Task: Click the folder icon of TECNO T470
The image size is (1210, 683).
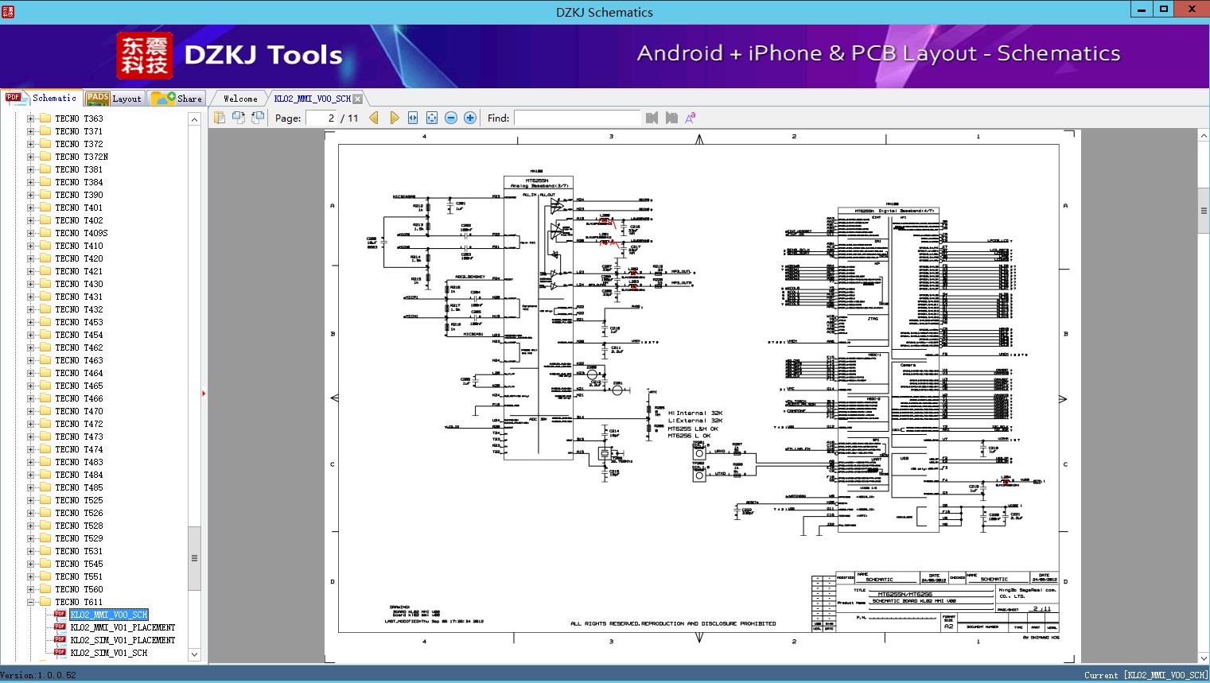Action: tap(45, 411)
